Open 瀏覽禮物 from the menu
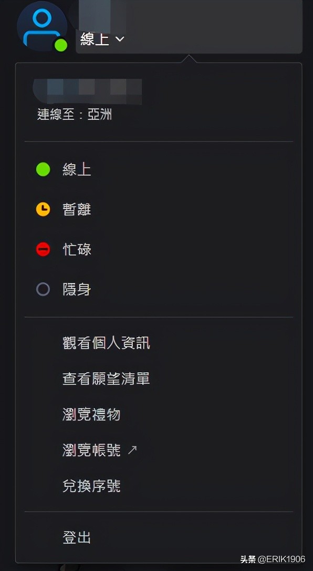This screenshot has width=313, height=571. (91, 414)
